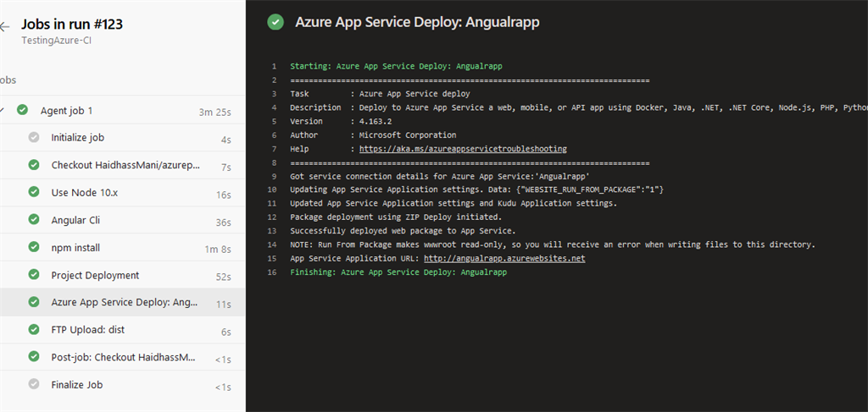Click the Description log line

point(579,107)
